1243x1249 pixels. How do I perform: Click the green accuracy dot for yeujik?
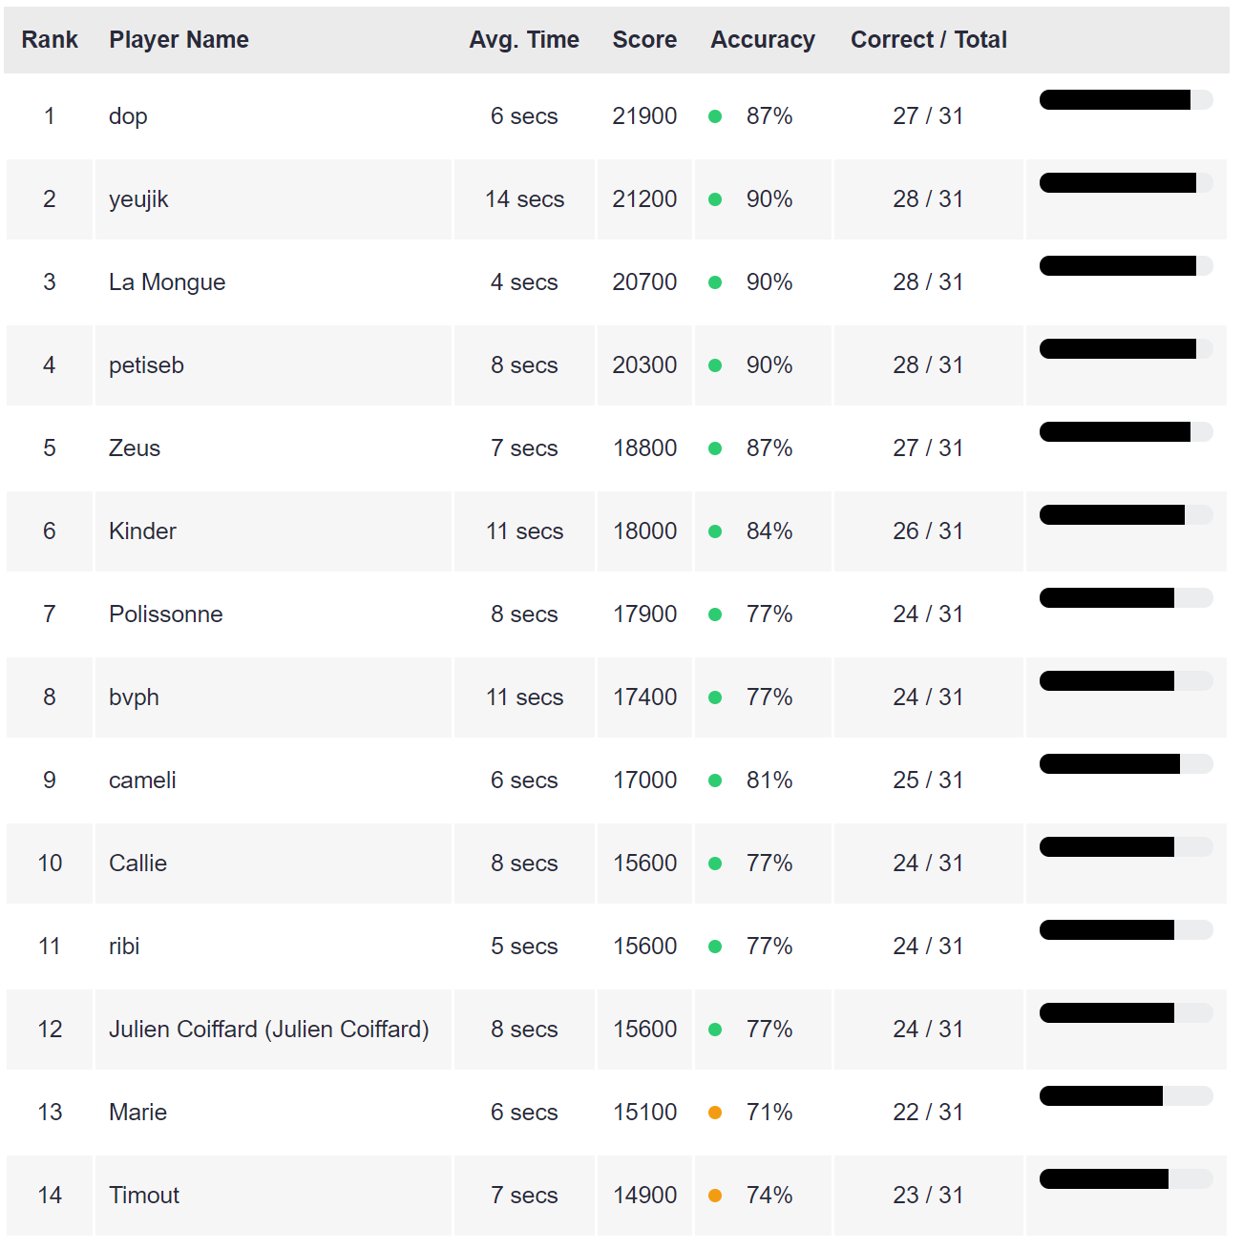tap(715, 199)
